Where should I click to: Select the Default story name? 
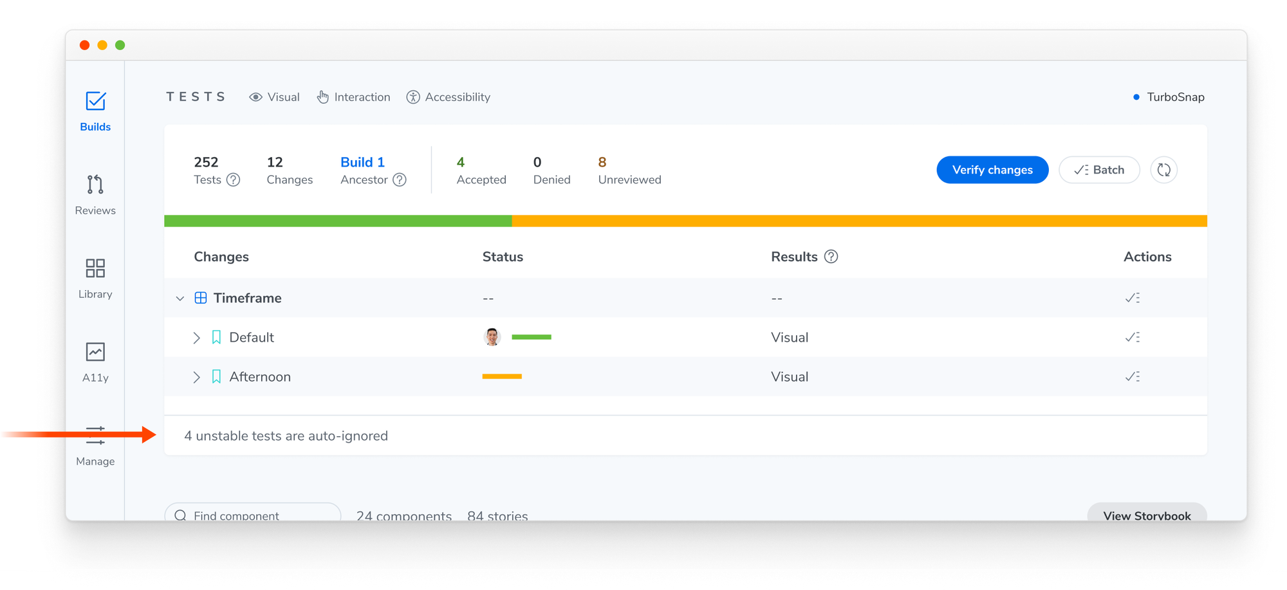pyautogui.click(x=252, y=337)
